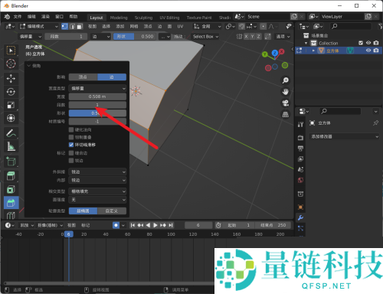Viewport: 383px width, 294px height.
Task: Open the 文件 menu
Action: point(18,17)
